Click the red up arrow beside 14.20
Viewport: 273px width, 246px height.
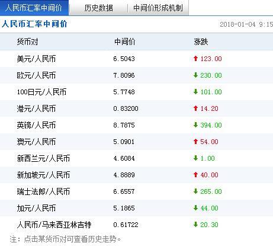point(195,108)
